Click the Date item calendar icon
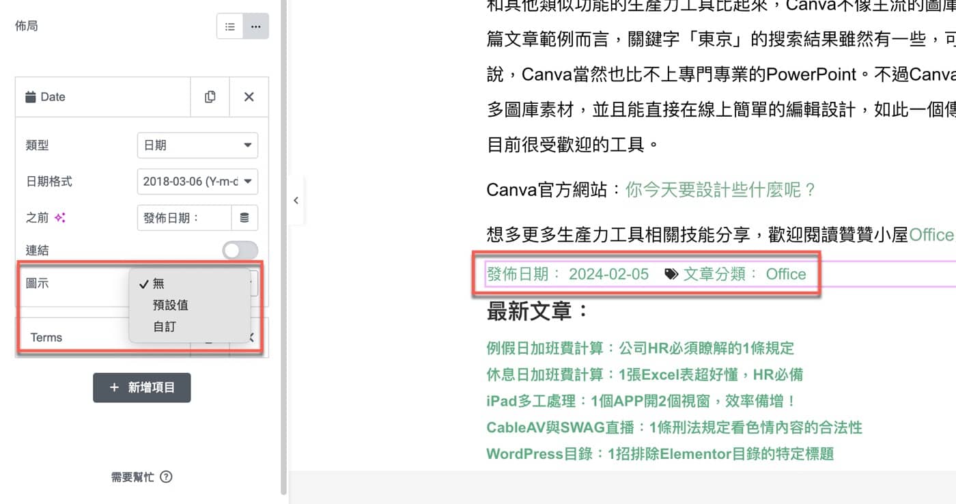The image size is (956, 504). [x=30, y=97]
